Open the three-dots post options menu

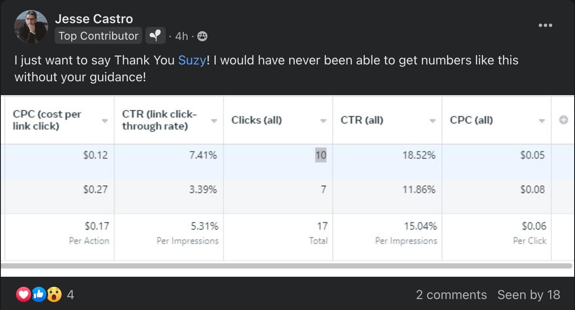[545, 26]
